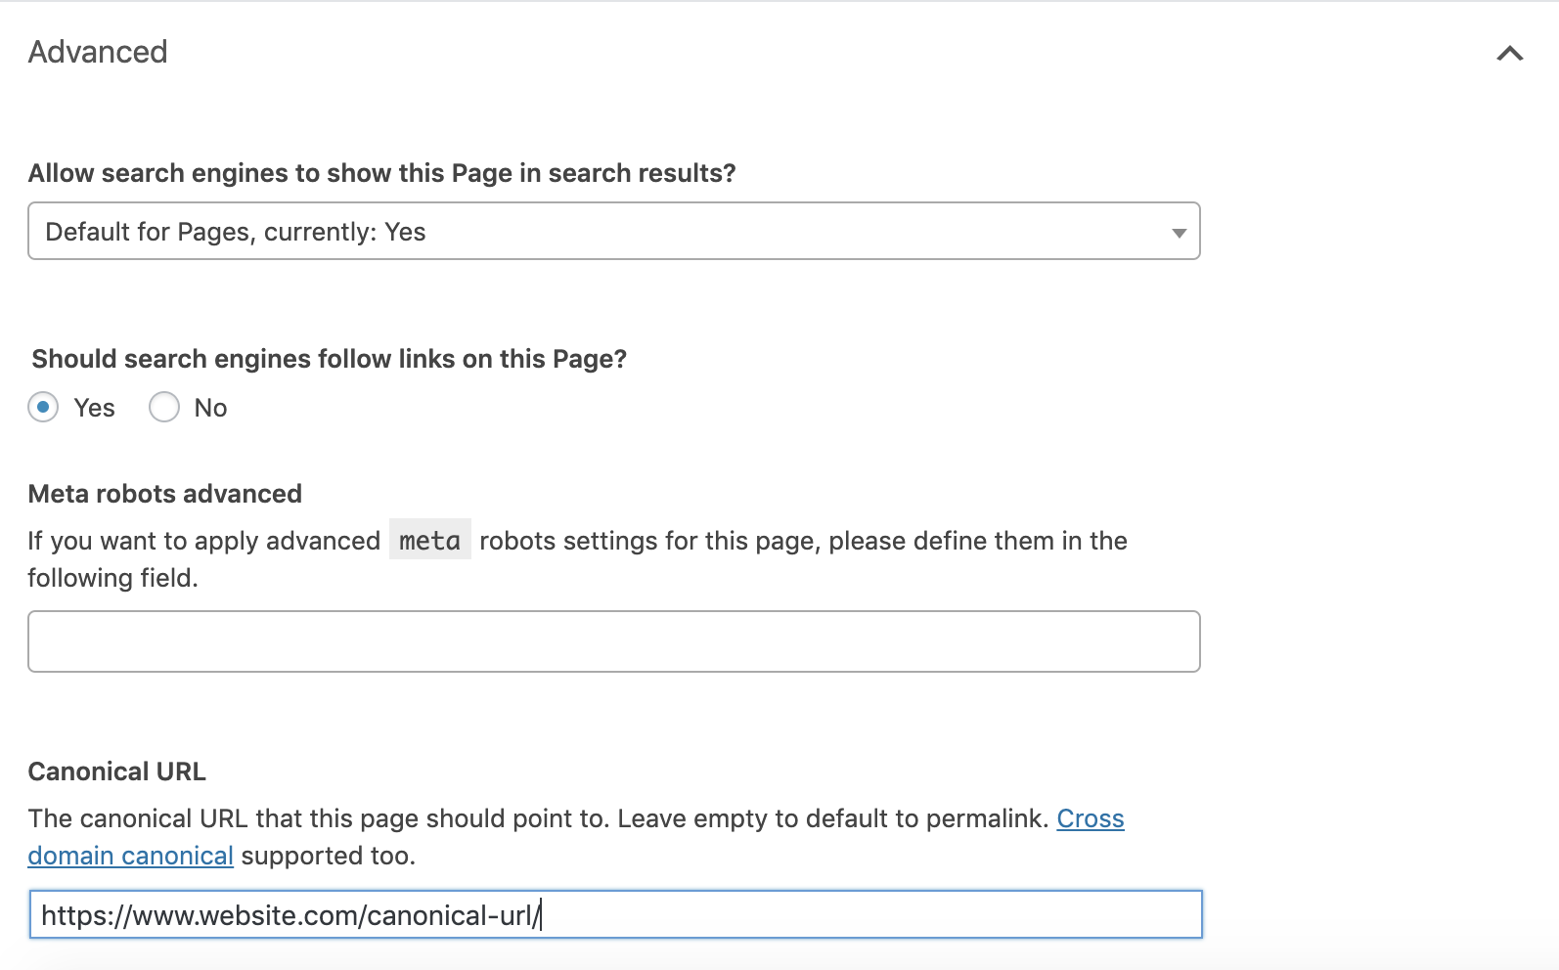Click the Advanced section heading
The width and height of the screenshot is (1559, 970).
coord(98,52)
